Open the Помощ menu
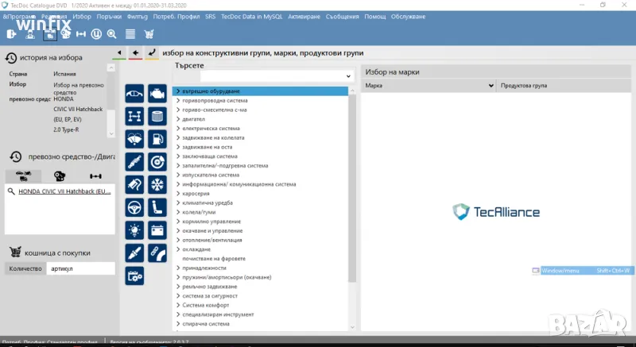The width and height of the screenshot is (636, 347). [374, 17]
